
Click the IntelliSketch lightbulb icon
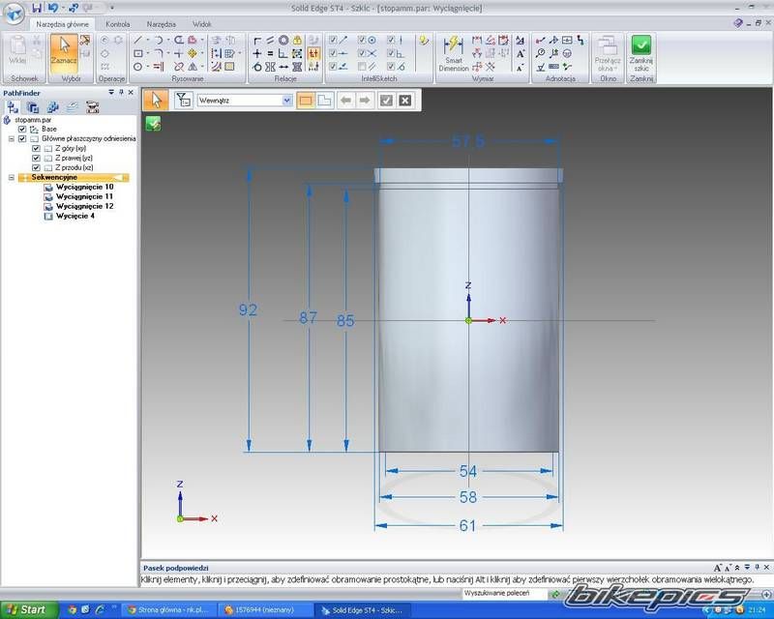[x=424, y=41]
